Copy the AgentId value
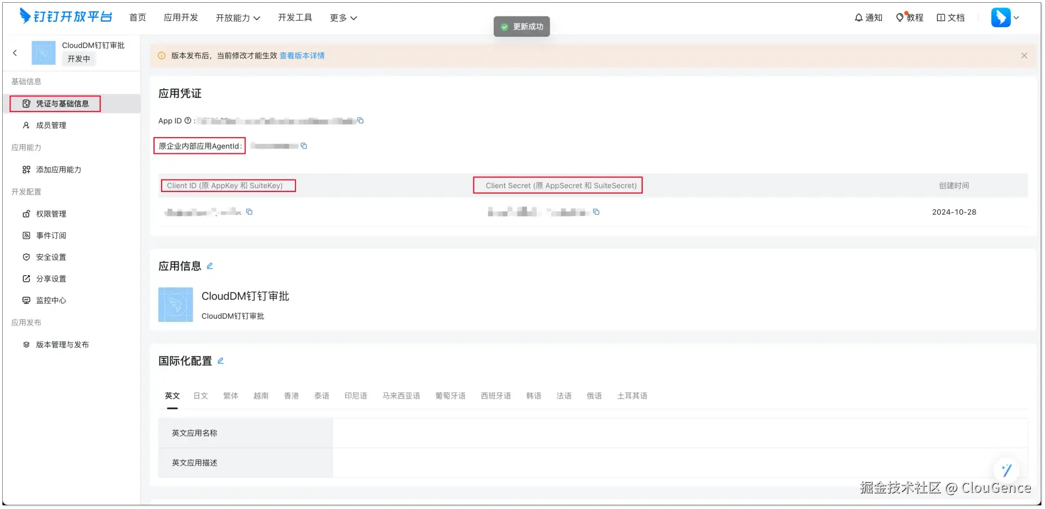The height and width of the screenshot is (509, 1045). [304, 146]
